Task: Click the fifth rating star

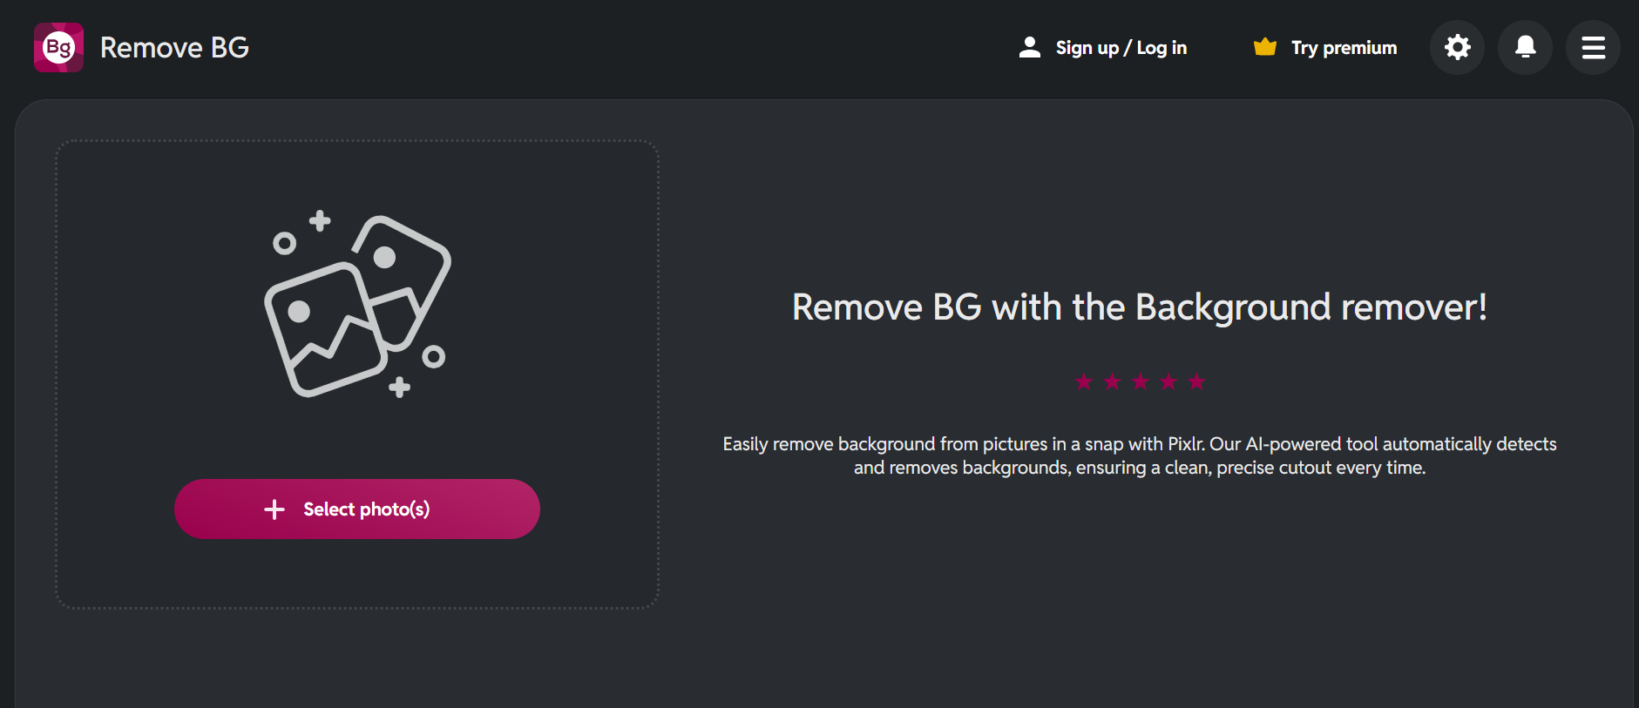Action: pyautogui.click(x=1196, y=381)
